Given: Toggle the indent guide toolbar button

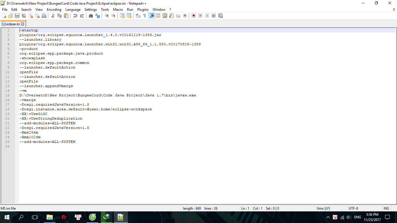Looking at the screenshot, I should click(x=151, y=16).
